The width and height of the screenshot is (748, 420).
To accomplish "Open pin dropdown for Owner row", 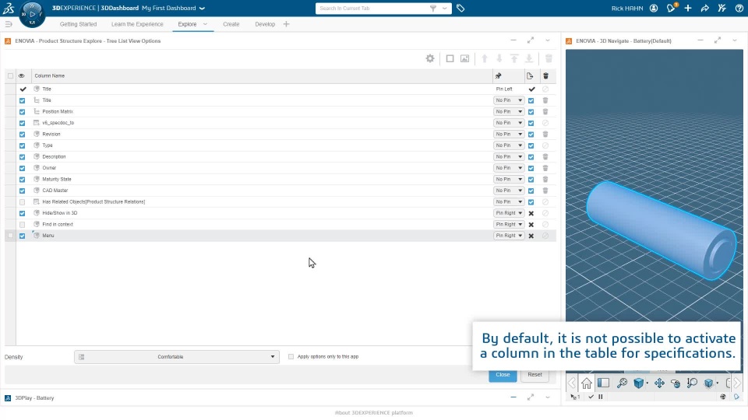I will 509,168.
